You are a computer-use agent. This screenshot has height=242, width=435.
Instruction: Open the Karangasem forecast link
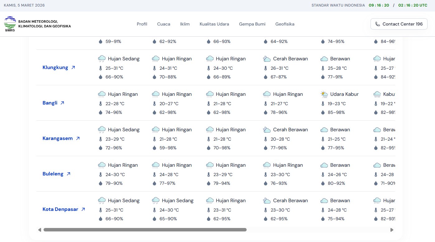click(x=58, y=138)
